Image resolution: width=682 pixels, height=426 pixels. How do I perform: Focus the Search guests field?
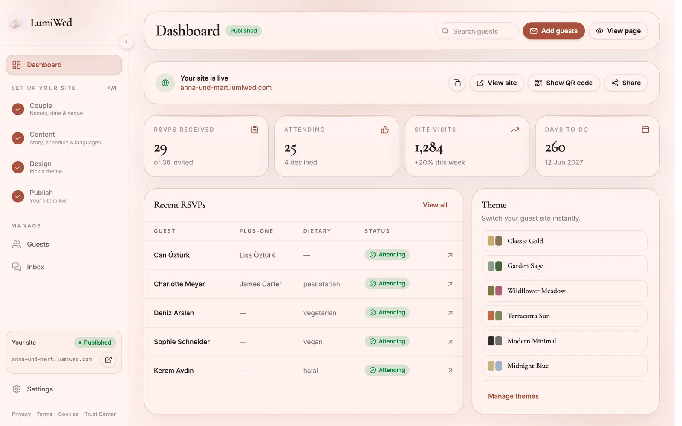tap(477, 31)
